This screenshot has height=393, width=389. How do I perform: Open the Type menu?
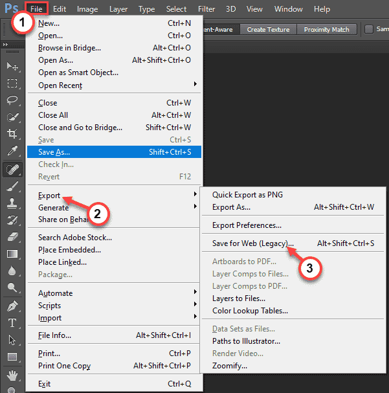(x=146, y=9)
